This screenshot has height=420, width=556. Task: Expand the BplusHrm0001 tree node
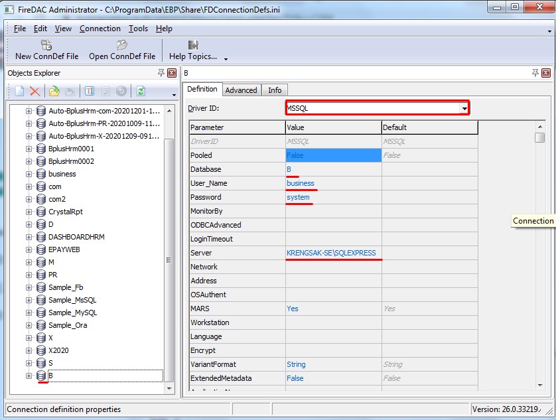click(29, 149)
